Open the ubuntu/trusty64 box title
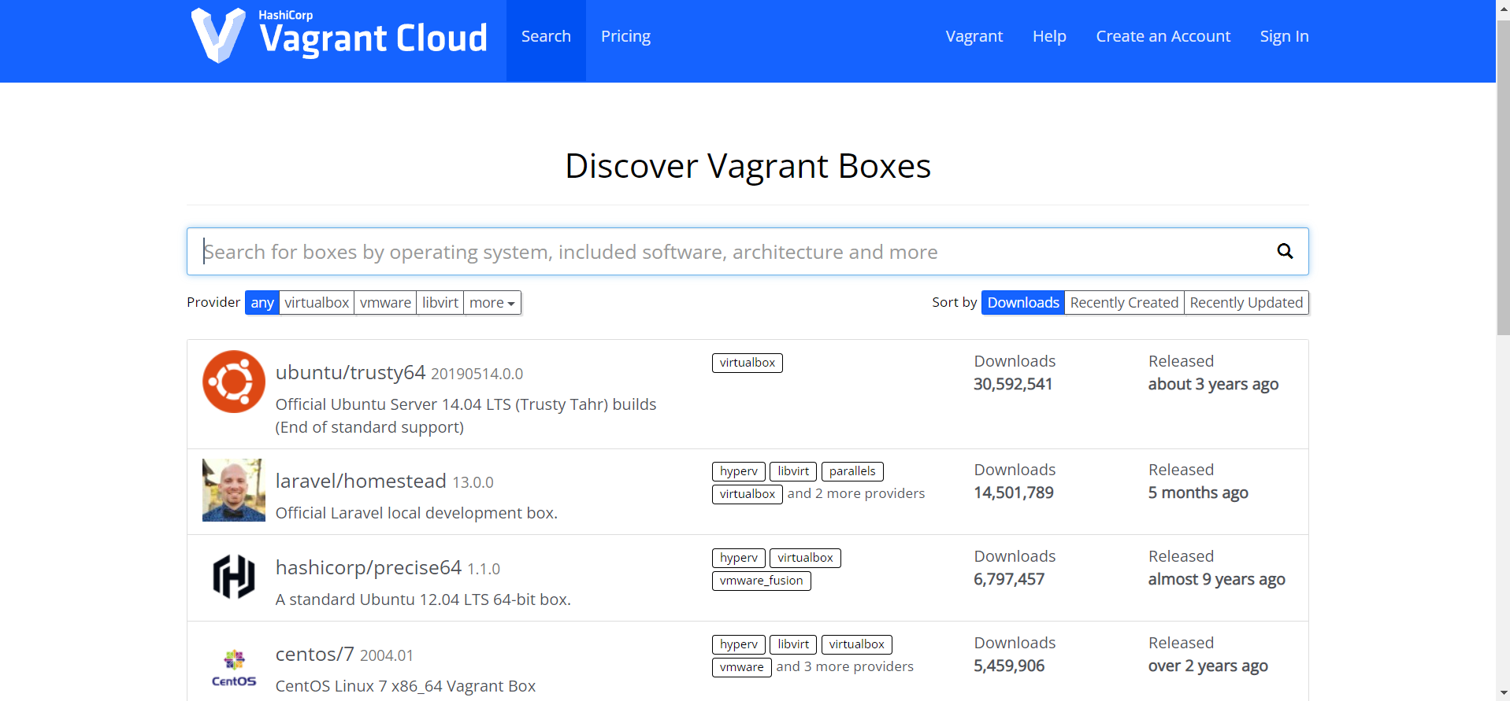The height and width of the screenshot is (701, 1510). tap(351, 372)
